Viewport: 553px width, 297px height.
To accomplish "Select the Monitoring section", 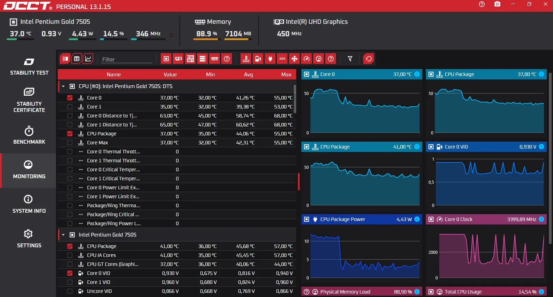I will (x=29, y=170).
